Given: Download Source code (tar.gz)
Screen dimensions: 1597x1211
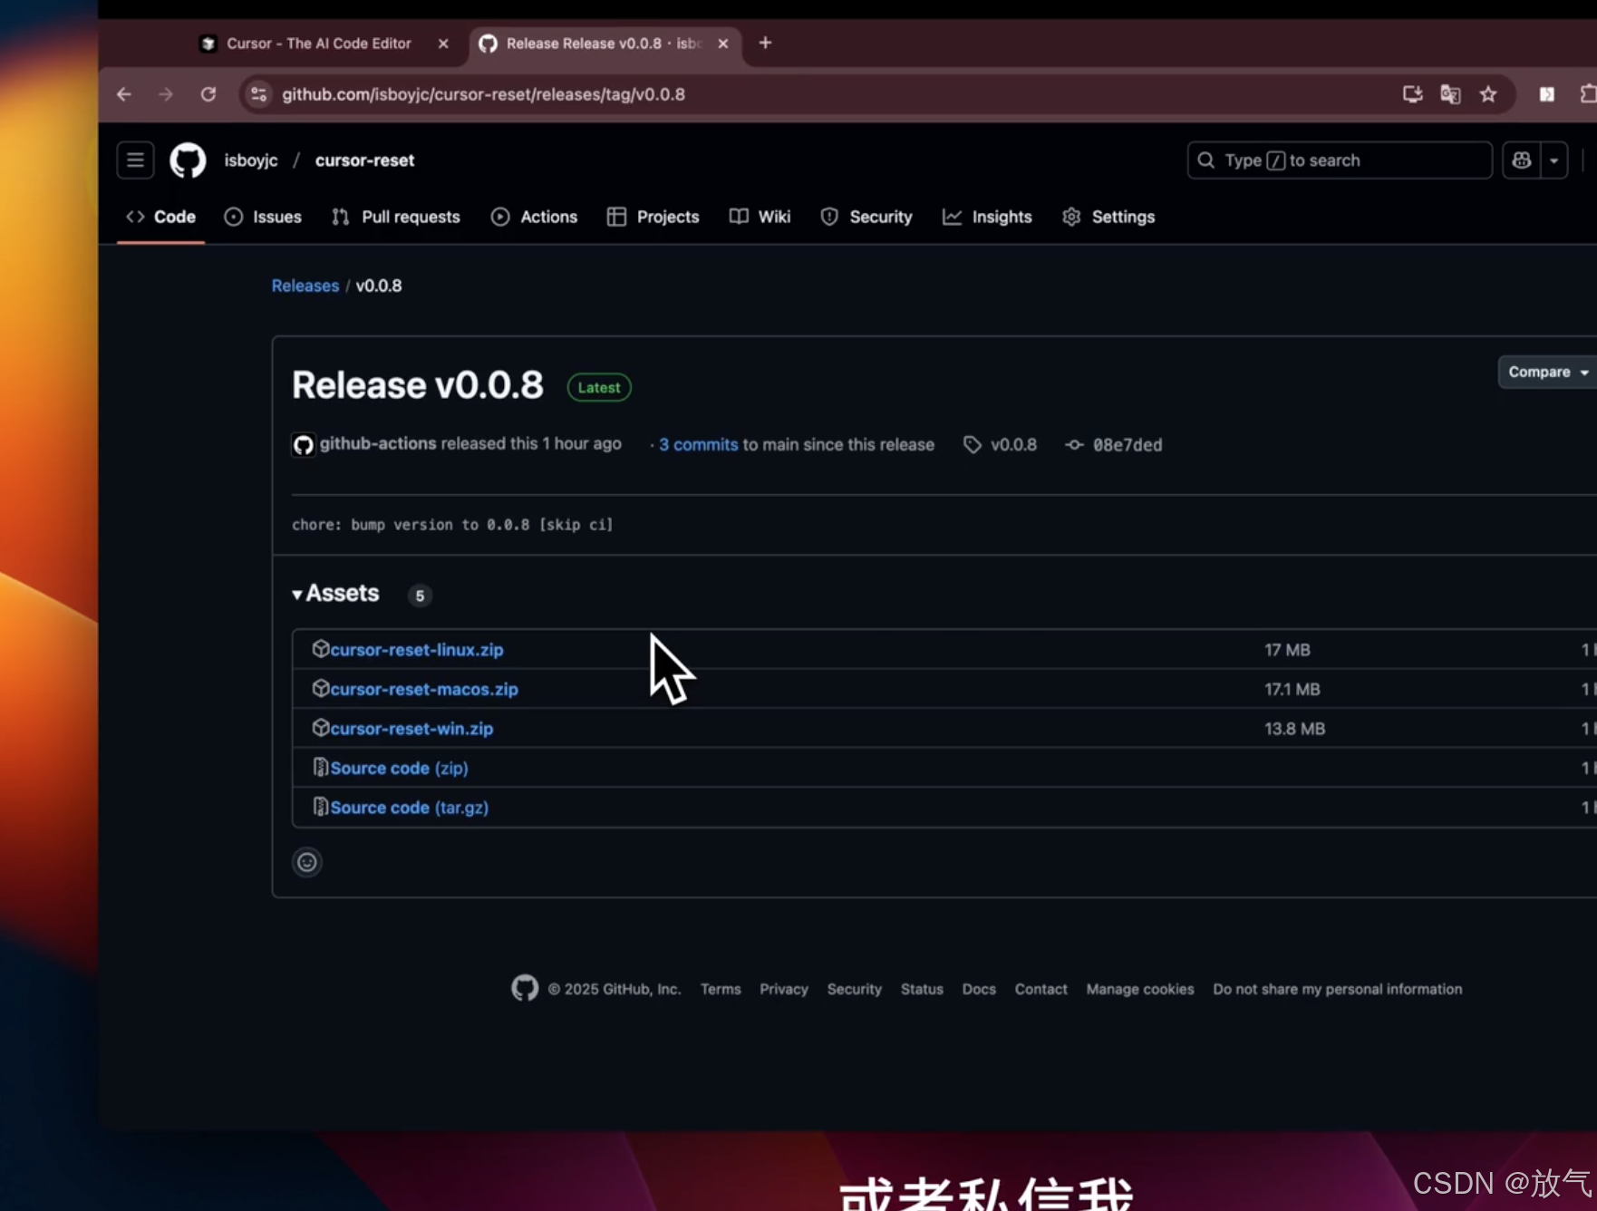Looking at the screenshot, I should coord(410,807).
